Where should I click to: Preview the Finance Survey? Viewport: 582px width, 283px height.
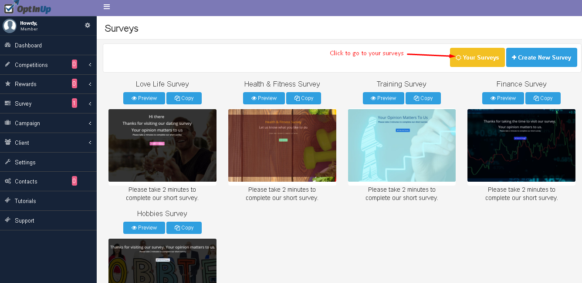[503, 98]
